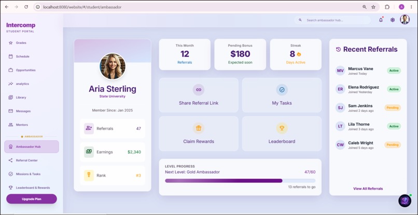Open the My Tasks card

tap(282, 95)
